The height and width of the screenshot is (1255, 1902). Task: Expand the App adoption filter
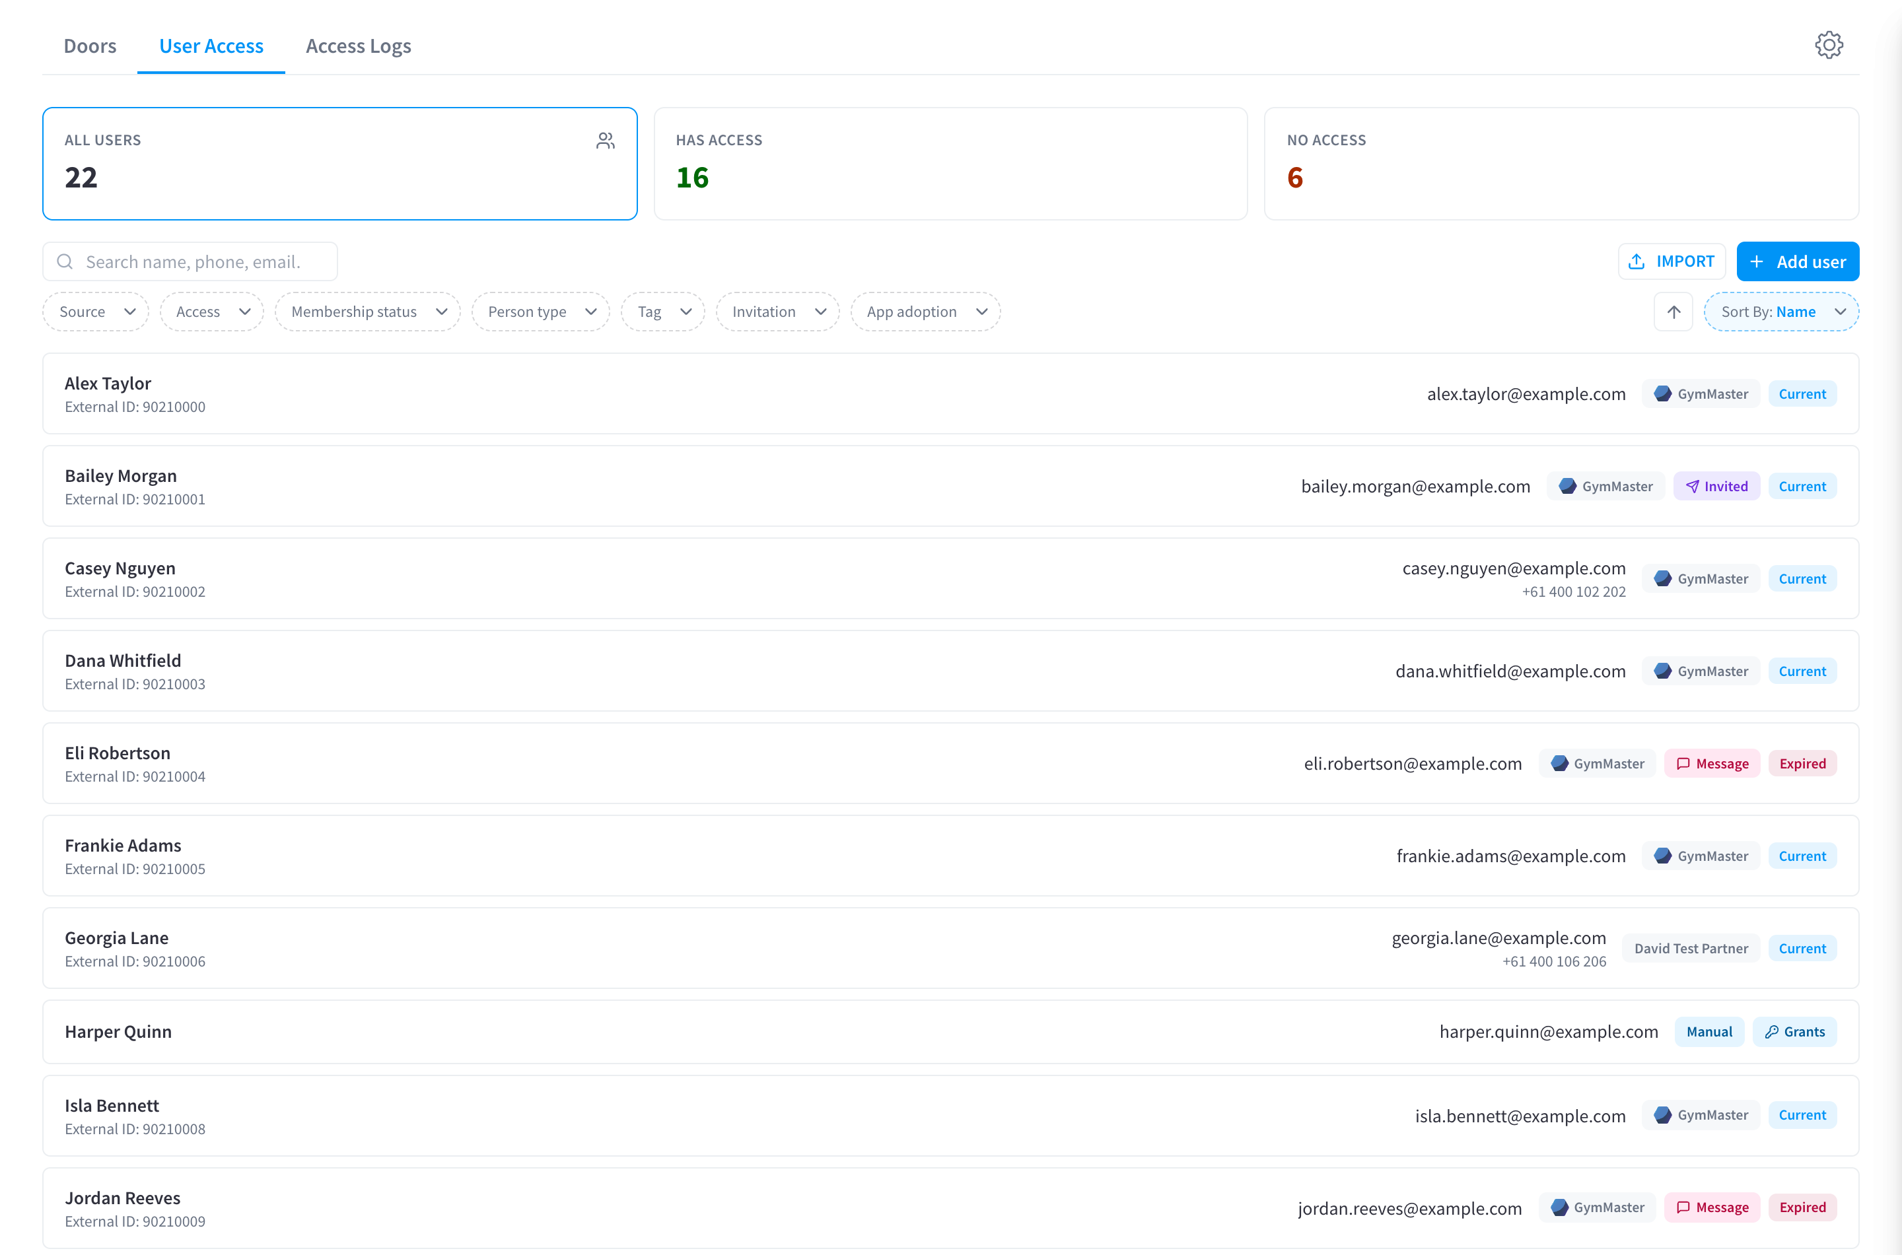coord(925,312)
